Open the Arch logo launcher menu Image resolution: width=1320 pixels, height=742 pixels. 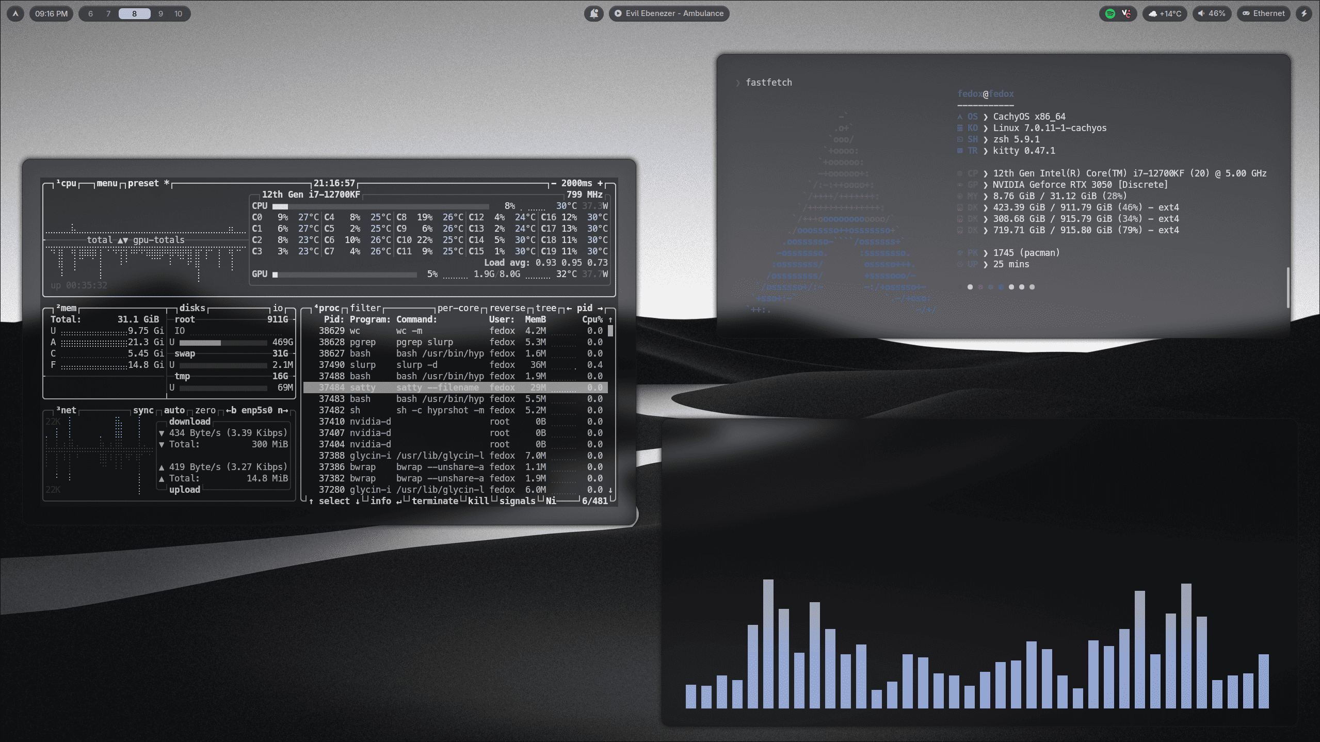(x=15, y=13)
